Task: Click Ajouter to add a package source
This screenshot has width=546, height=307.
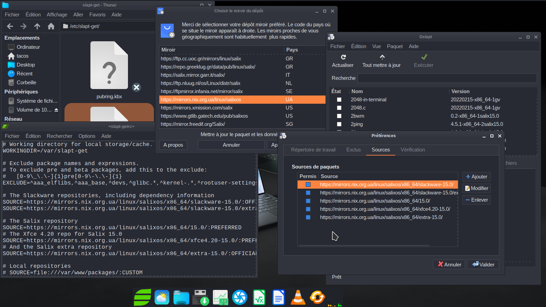Action: [476, 177]
